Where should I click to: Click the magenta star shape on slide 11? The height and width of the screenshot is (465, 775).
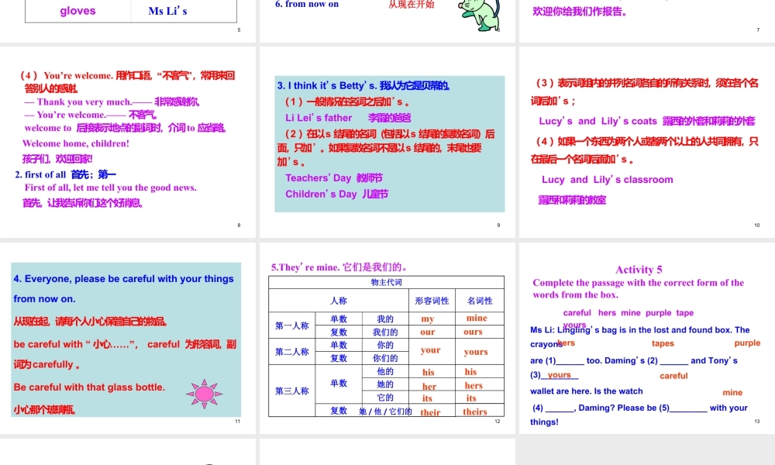(x=204, y=394)
